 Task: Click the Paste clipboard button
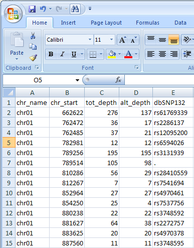tap(17, 44)
